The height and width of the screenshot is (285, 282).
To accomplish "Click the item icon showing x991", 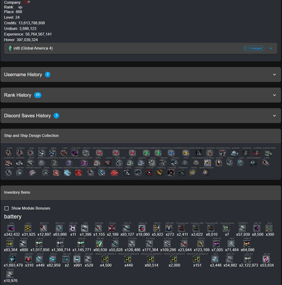I will point(77,259).
